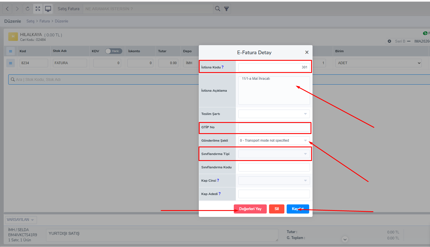The height and width of the screenshot is (247, 430).
Task: Click the Cari Kodu : 02484 text
Action: (33, 40)
